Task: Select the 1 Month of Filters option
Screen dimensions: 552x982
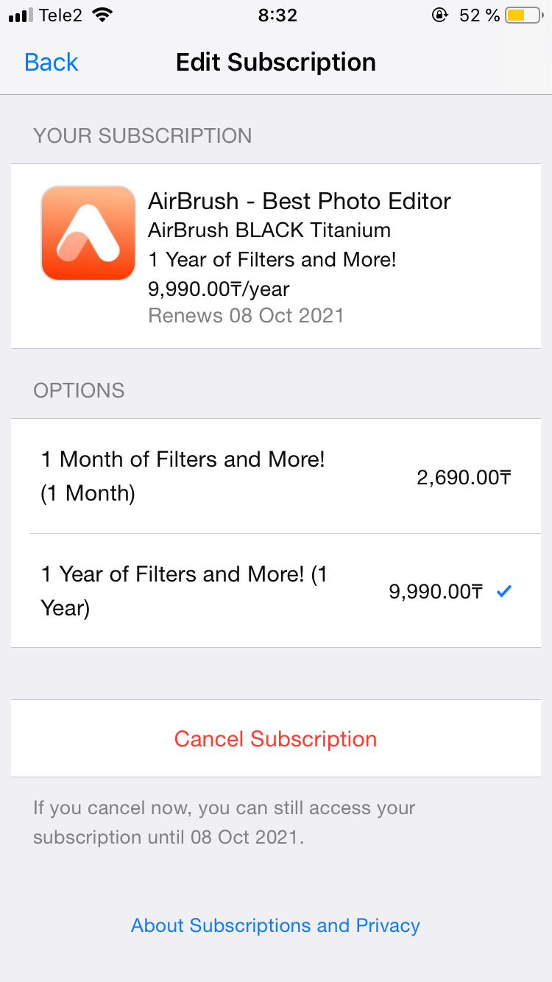Action: pyautogui.click(x=183, y=476)
